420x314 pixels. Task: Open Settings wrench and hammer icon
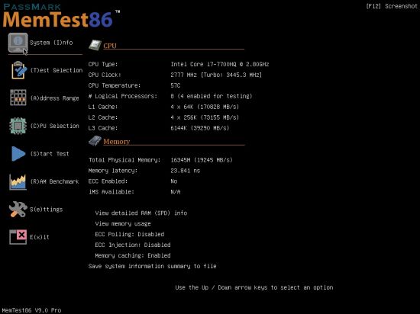coord(18,210)
